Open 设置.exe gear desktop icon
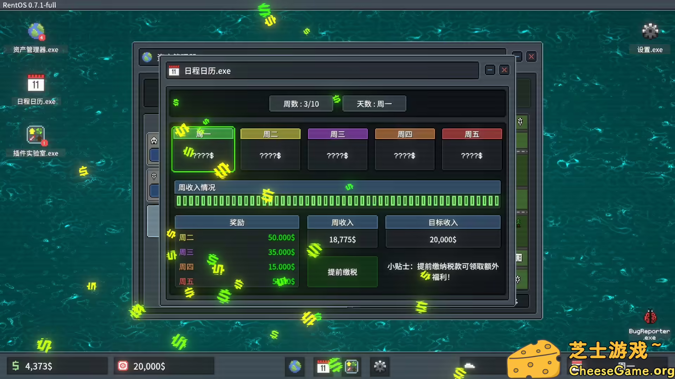Viewport: 675px width, 379px height. 650,32
